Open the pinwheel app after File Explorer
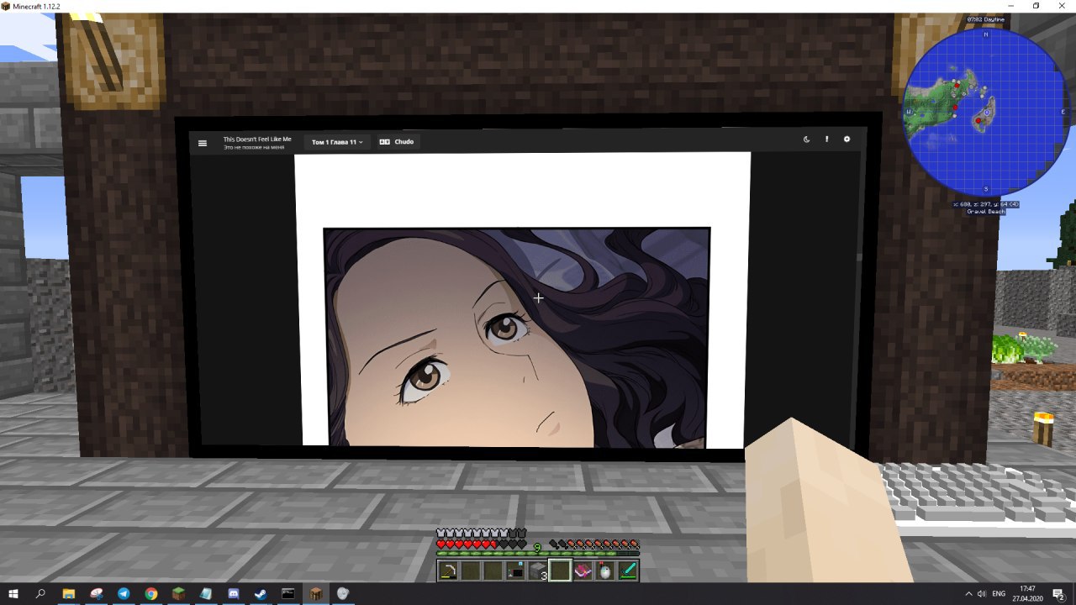 (x=97, y=593)
